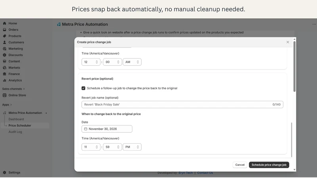Viewport: 317px width, 178px height.
Task: Click the Customers person icon
Action: click(4, 42)
